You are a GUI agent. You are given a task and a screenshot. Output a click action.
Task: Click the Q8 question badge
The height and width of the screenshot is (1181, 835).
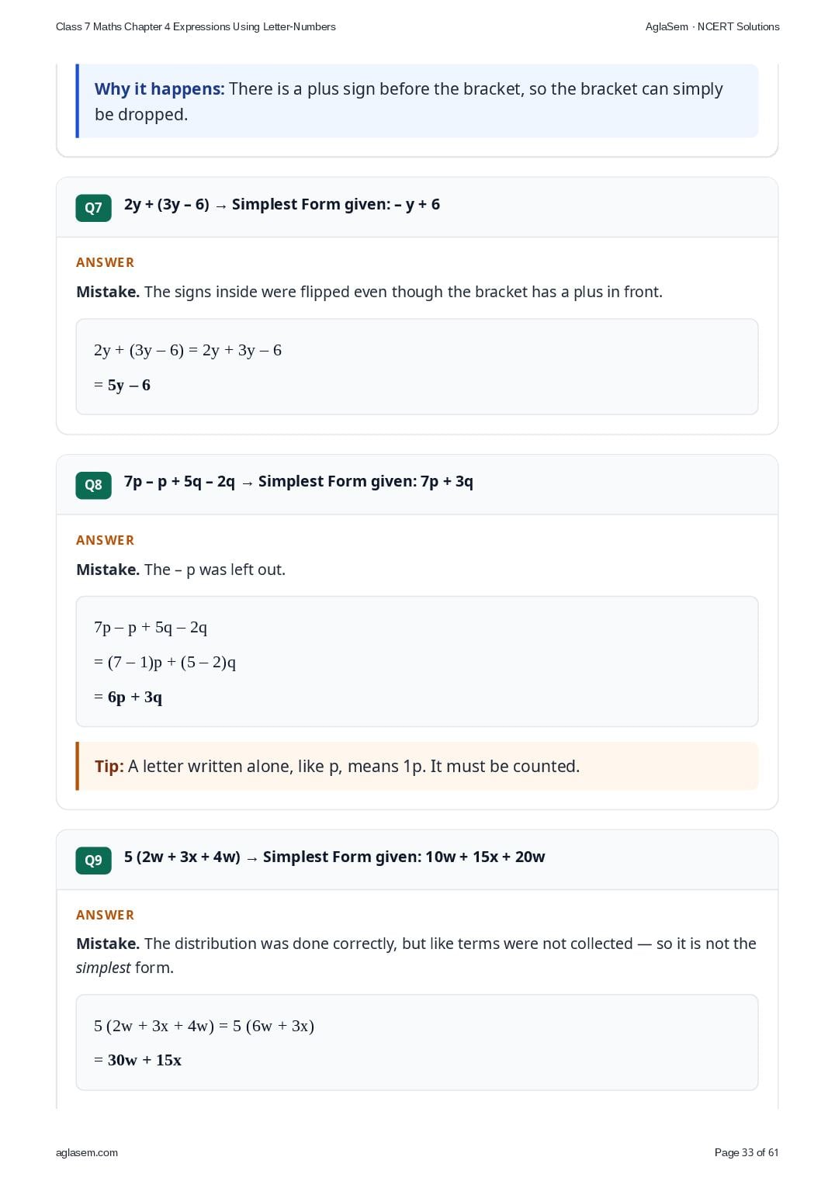tap(93, 485)
